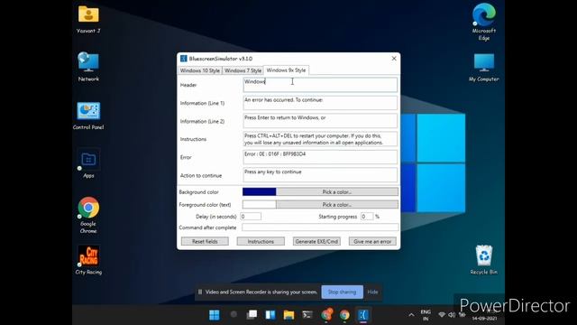The width and height of the screenshot is (577, 325).
Task: Open the Instructions button
Action: [261, 241]
